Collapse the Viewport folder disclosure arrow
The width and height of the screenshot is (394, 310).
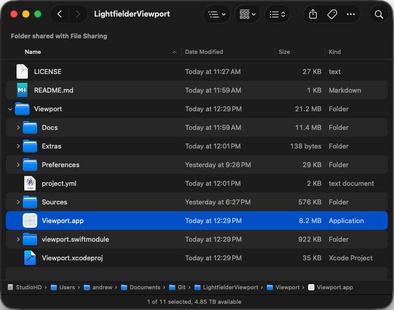10,109
